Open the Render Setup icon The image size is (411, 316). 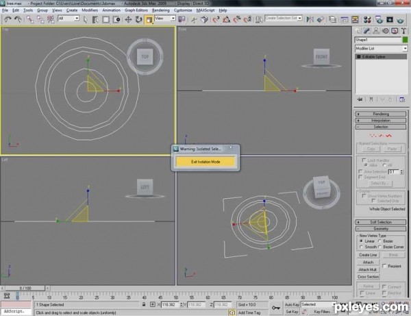pyautogui.click(x=379, y=20)
